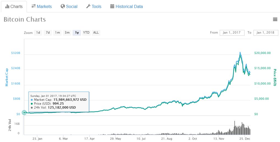Image resolution: width=280 pixels, height=142 pixels.
Task: Click the $240B axis label
Action: click(16, 68)
